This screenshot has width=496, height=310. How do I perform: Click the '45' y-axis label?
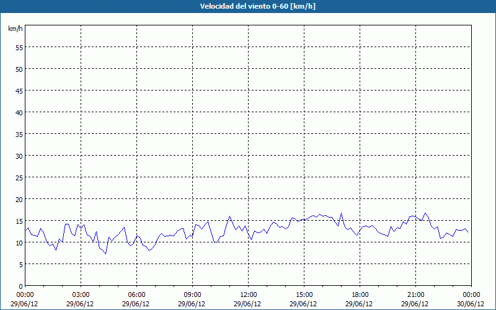point(19,91)
